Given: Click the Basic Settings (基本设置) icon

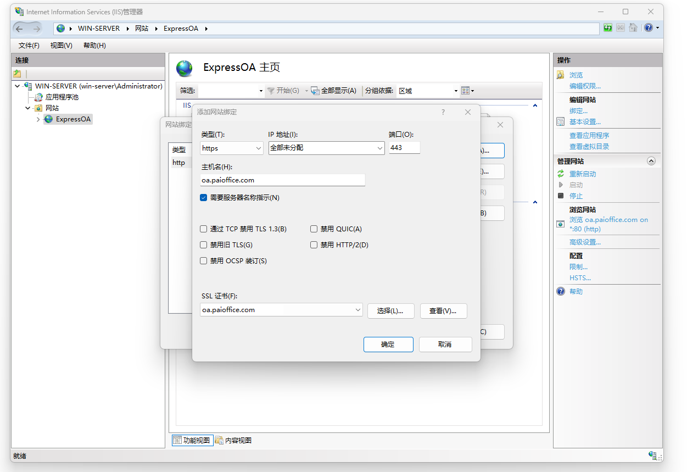Looking at the screenshot, I should (561, 121).
